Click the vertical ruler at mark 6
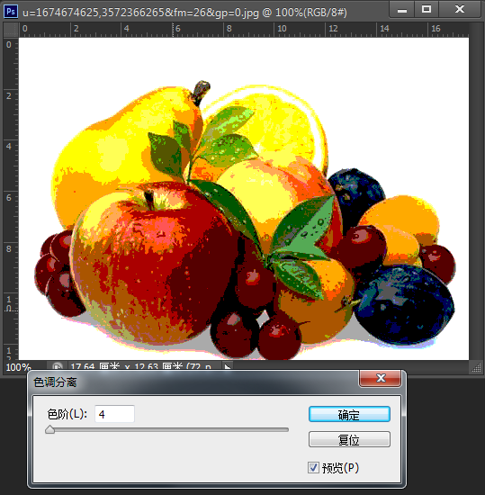 pos(9,198)
